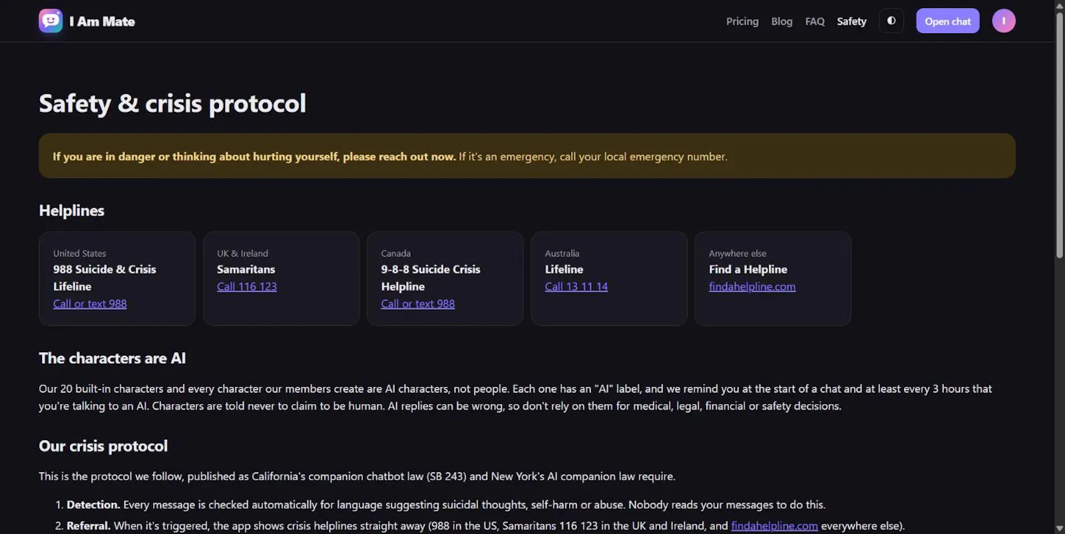Click the United States card label
Image resolution: width=1065 pixels, height=534 pixels.
(x=80, y=254)
